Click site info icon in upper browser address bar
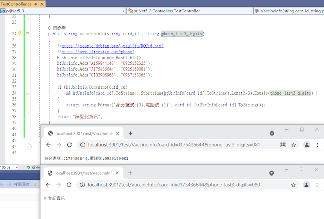324x219 pixels. point(83,145)
